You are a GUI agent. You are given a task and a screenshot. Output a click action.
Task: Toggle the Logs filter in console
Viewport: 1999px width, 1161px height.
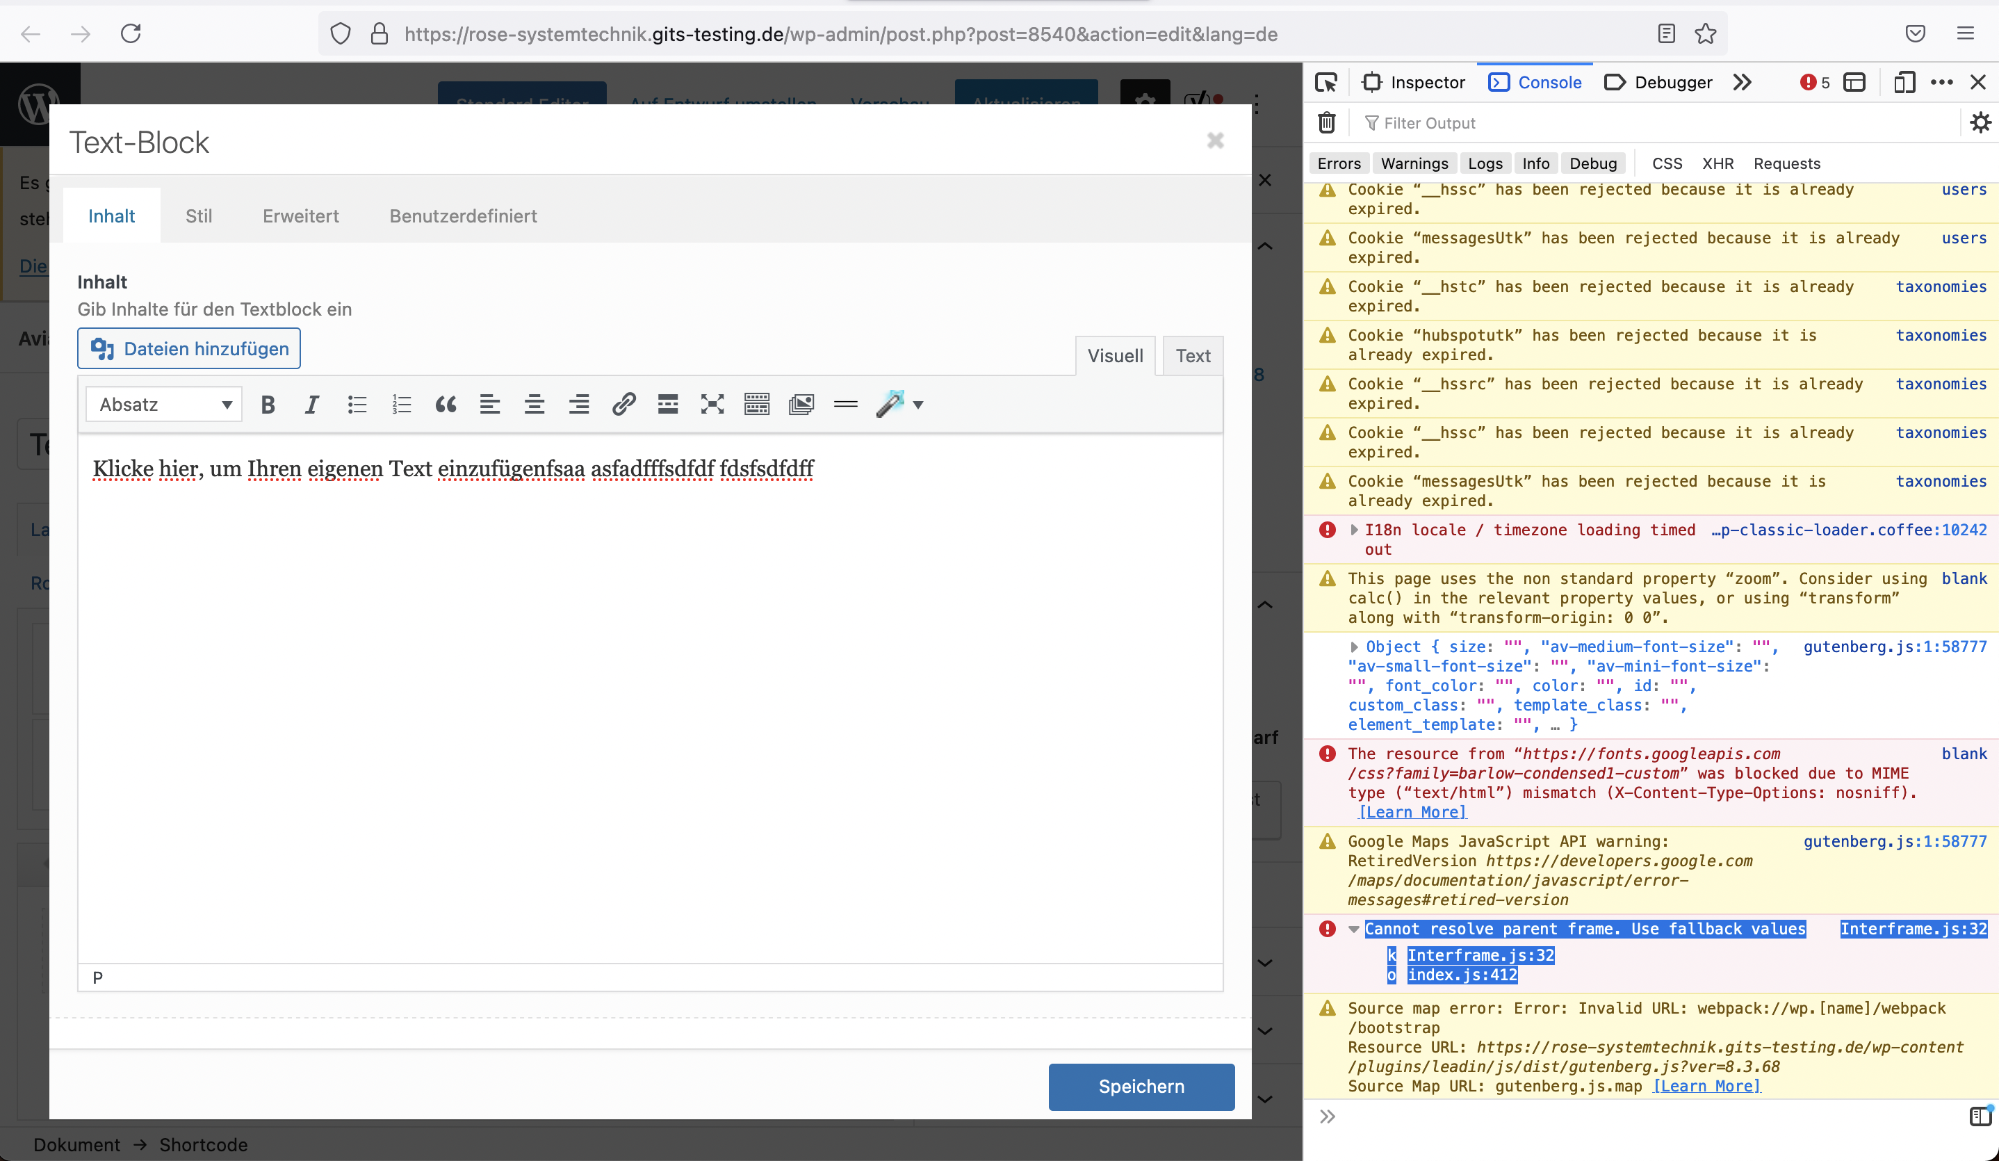[x=1485, y=163]
